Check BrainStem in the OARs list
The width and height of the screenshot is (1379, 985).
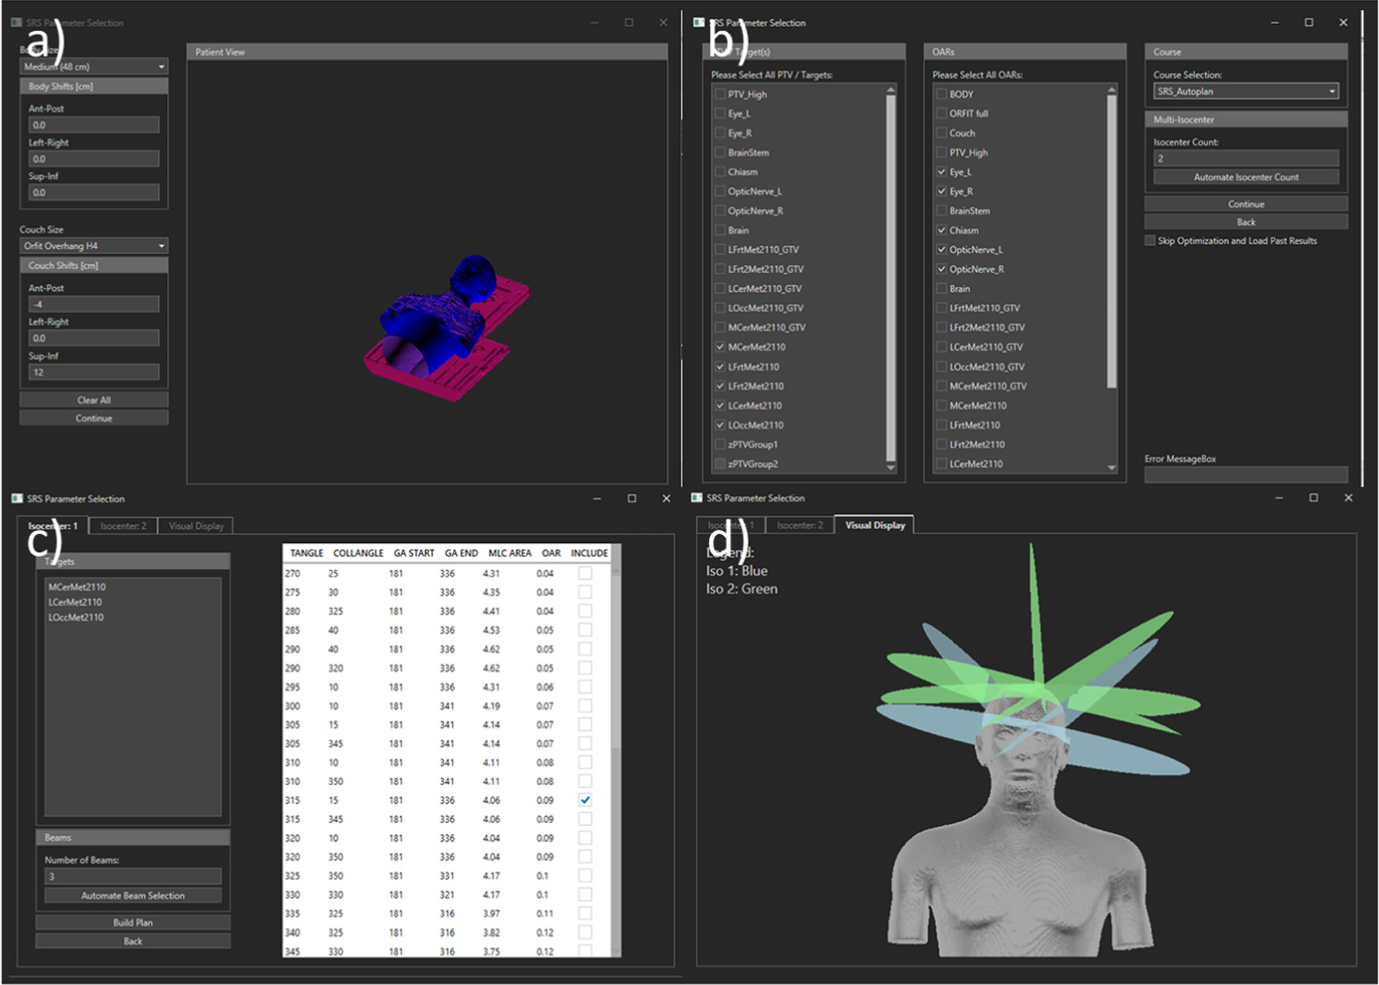941,211
